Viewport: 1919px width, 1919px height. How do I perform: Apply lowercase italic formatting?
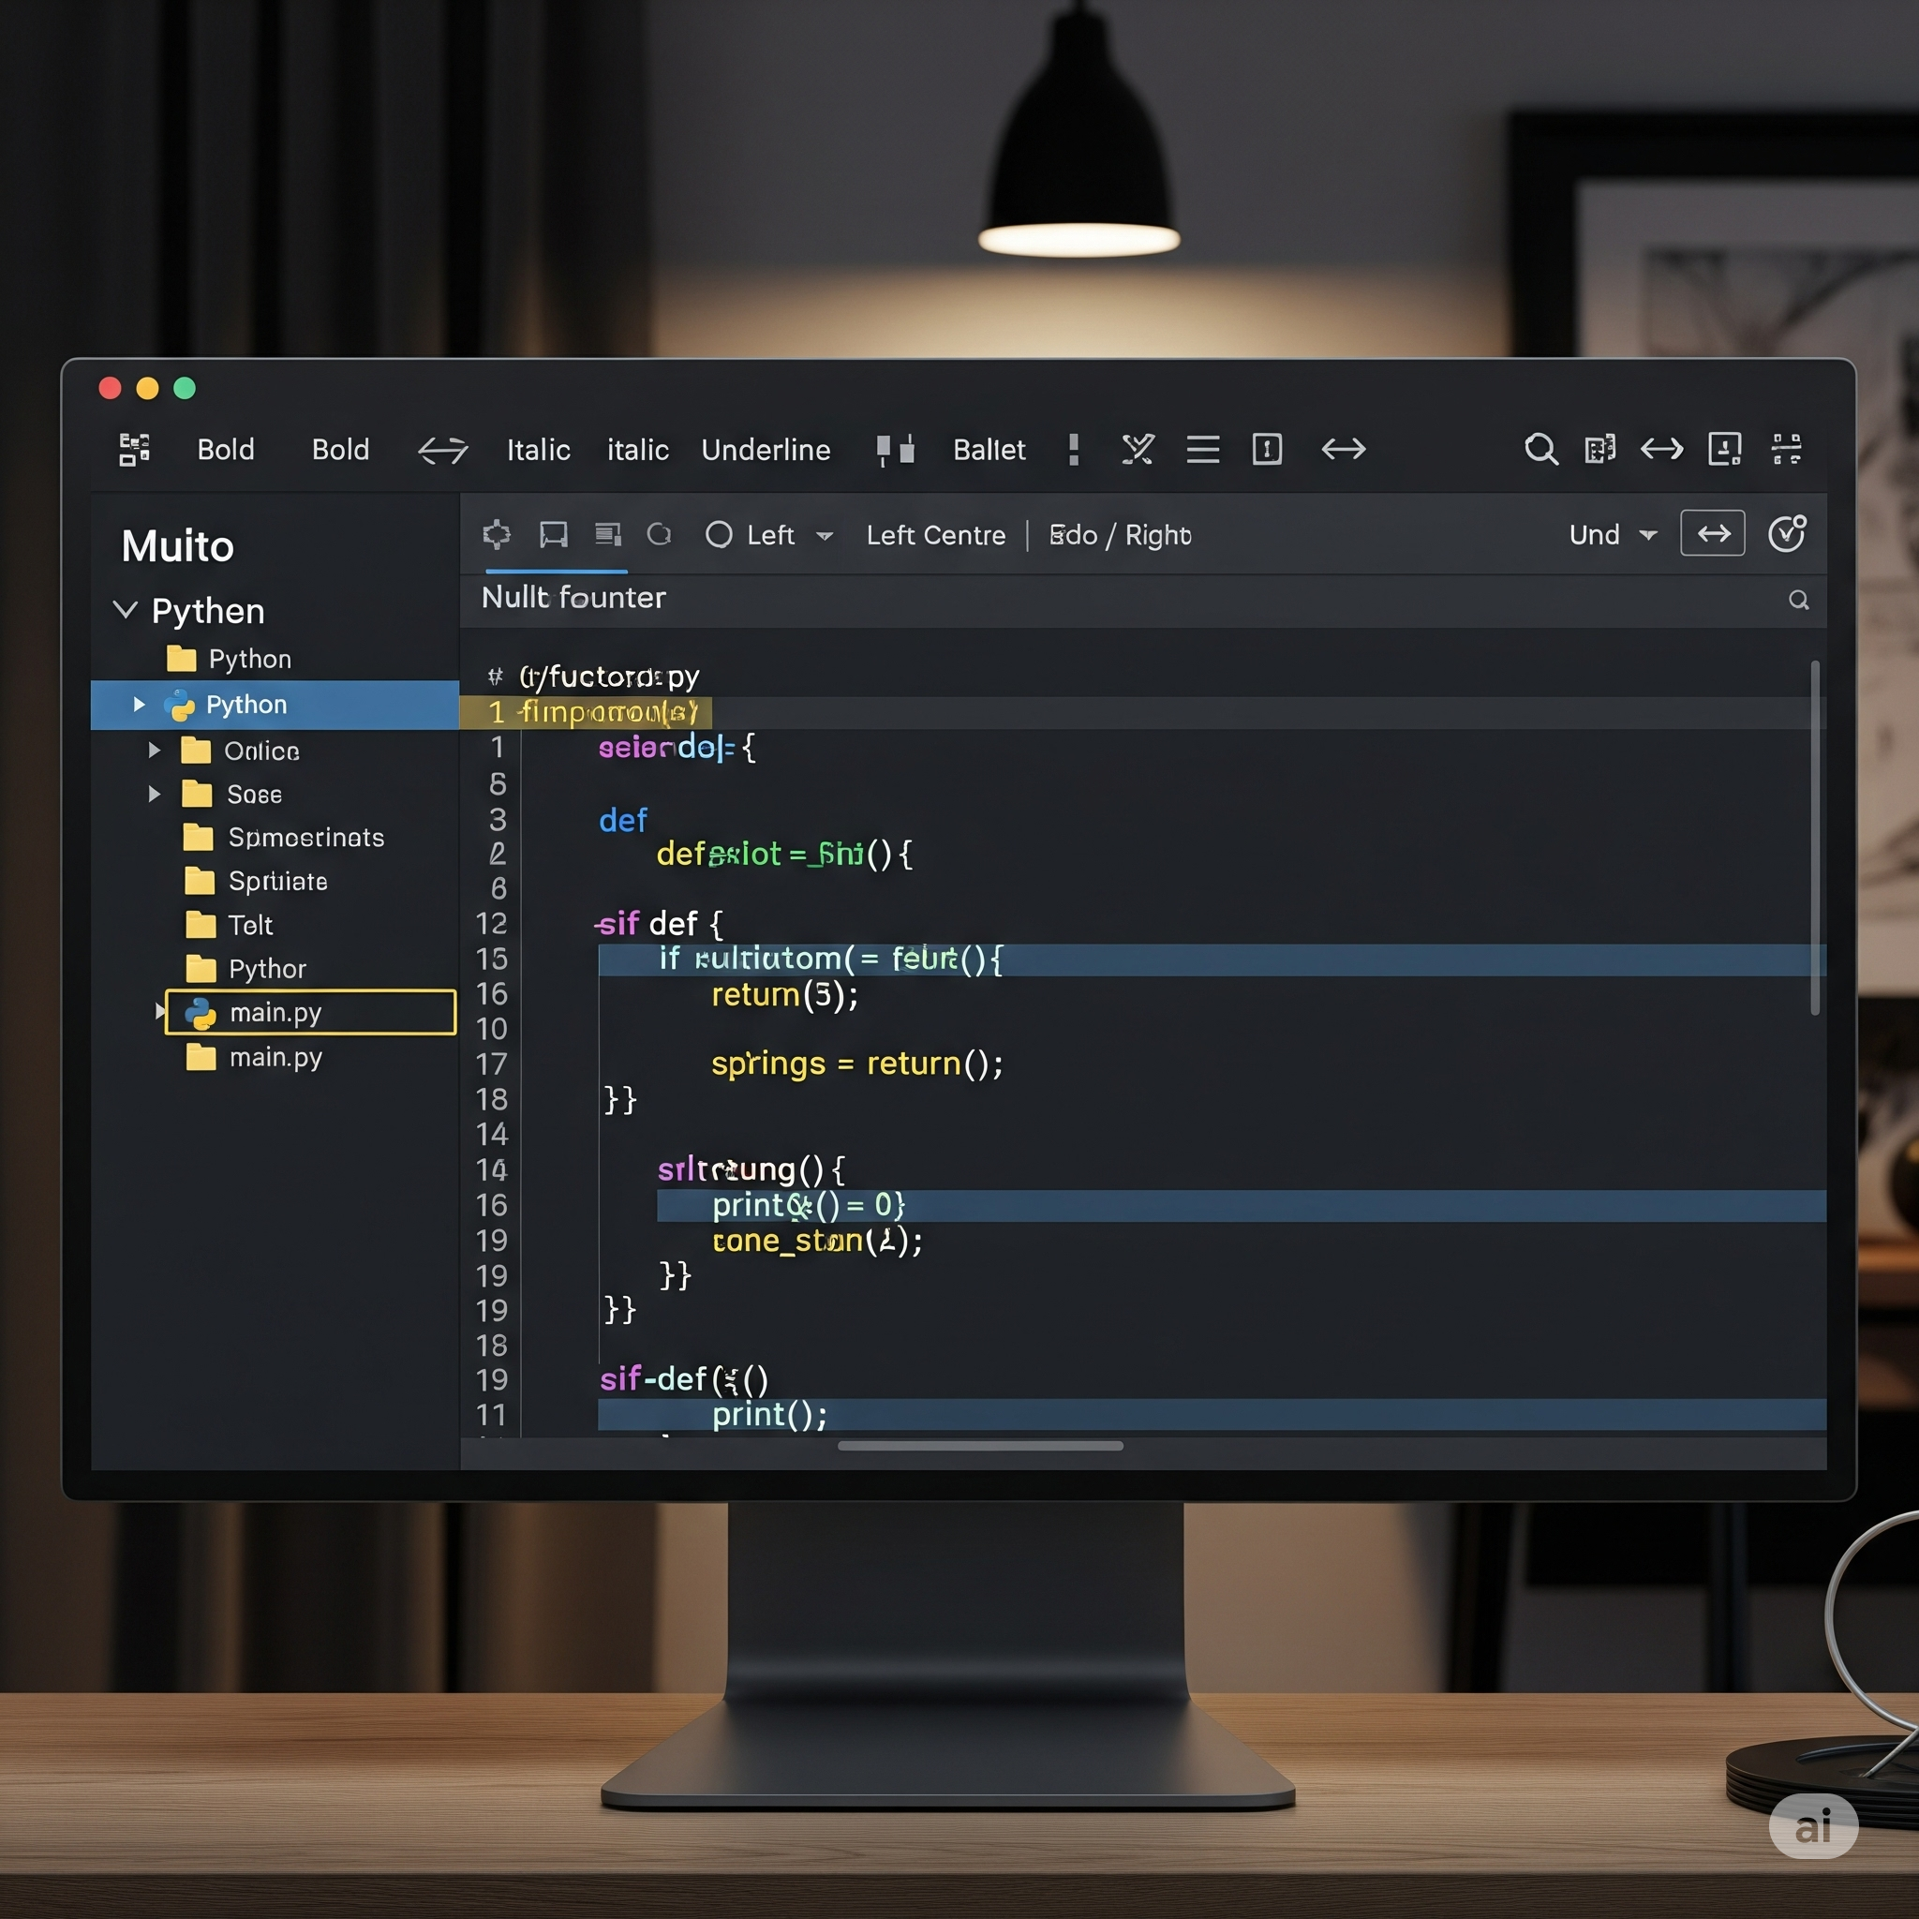point(638,450)
